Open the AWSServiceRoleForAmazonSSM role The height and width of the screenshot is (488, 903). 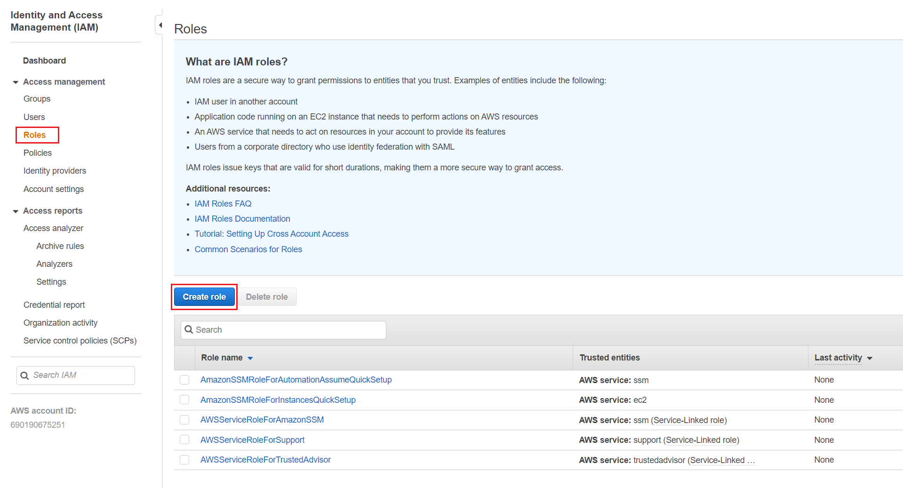pyautogui.click(x=262, y=420)
